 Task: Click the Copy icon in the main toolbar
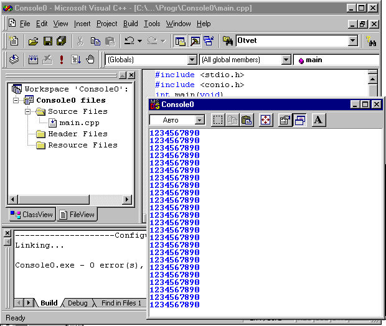point(95,41)
